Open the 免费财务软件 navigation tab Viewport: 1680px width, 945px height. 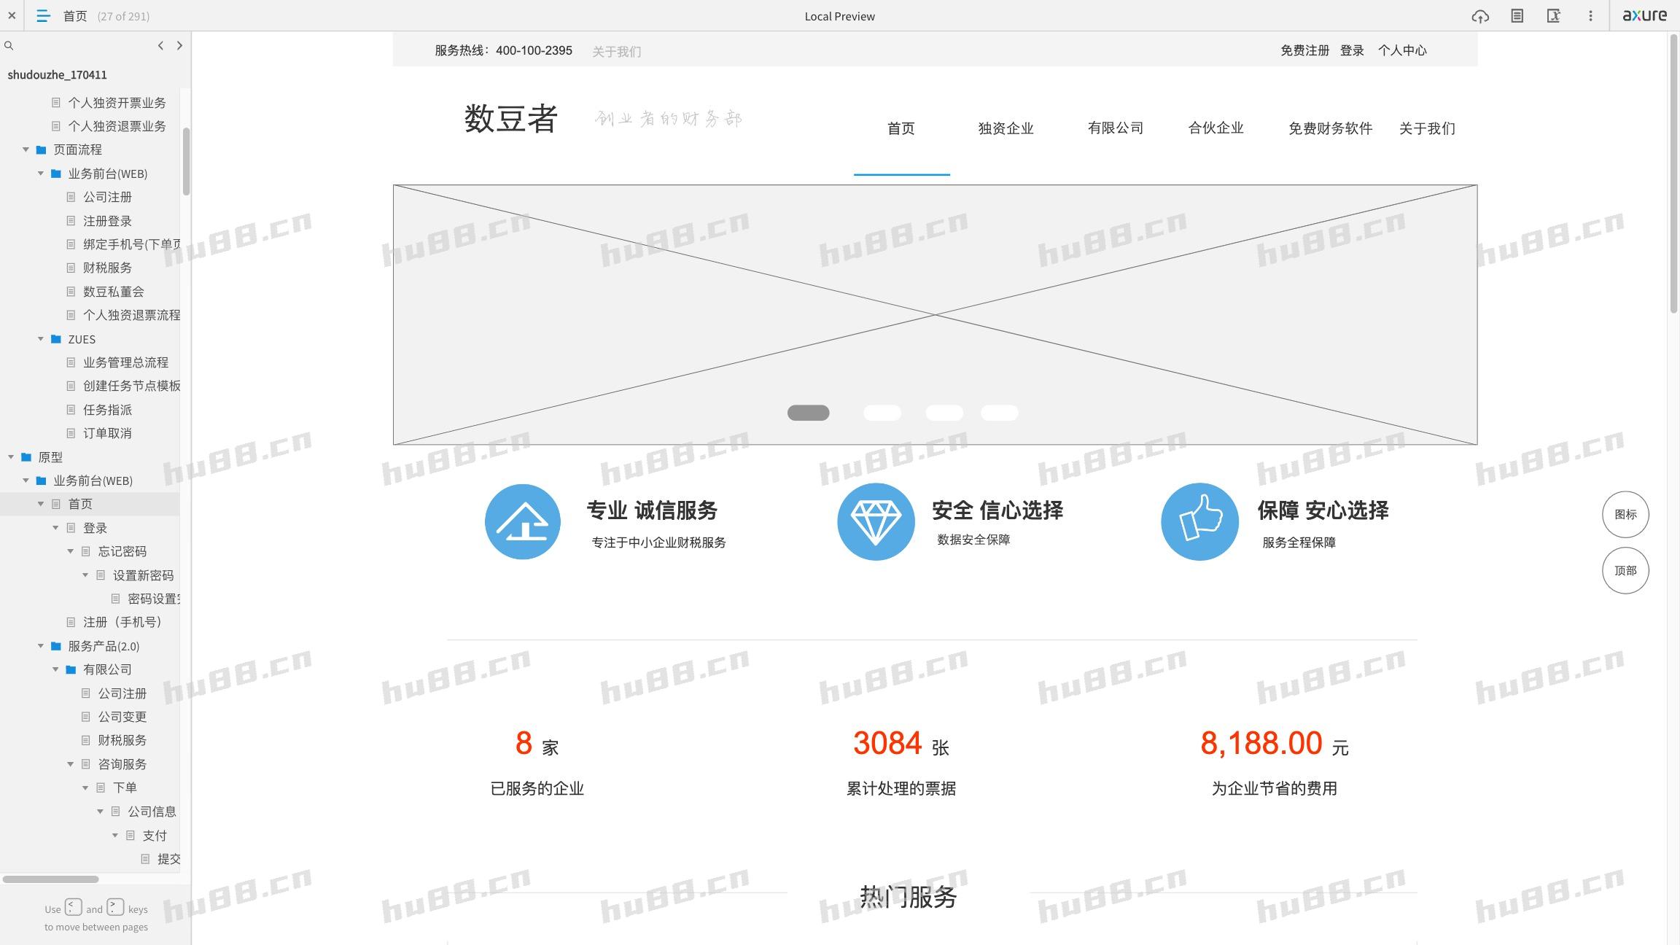1330,128
